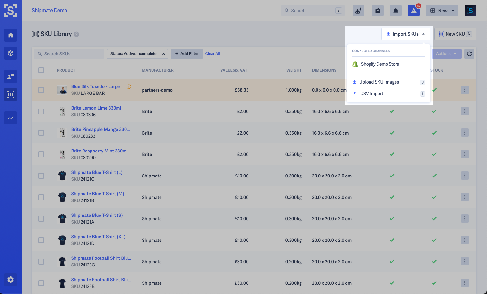Open Shipmate Demo link in header
This screenshot has height=294, width=487.
(x=49, y=10)
